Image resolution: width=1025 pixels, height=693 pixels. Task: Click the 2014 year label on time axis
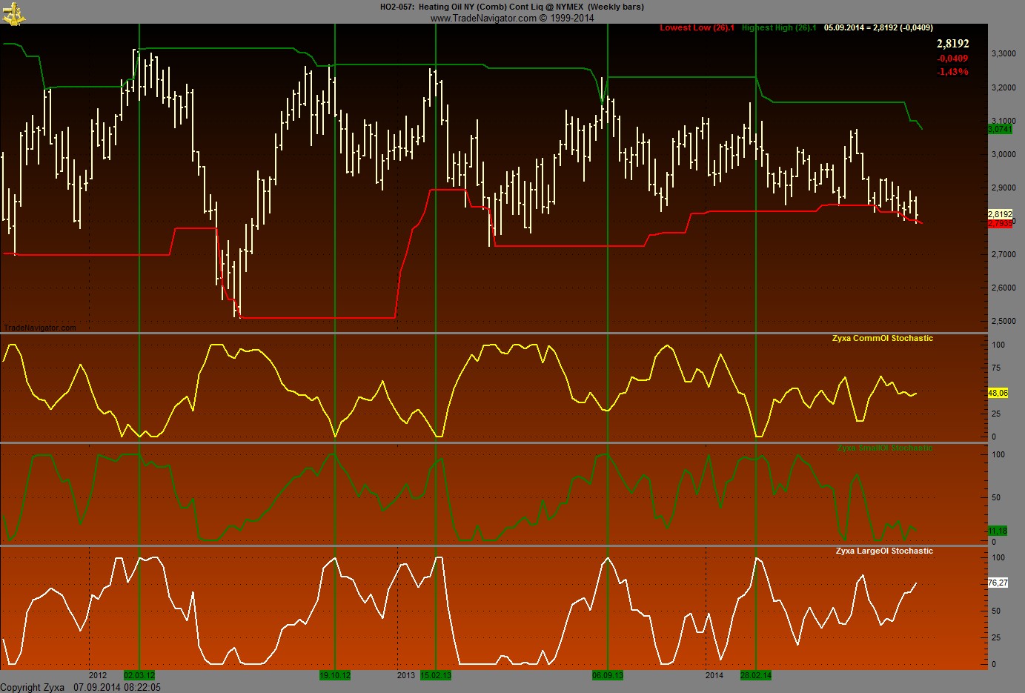pyautogui.click(x=714, y=675)
